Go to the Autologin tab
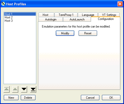This screenshot has width=124, height=104. (51, 19)
